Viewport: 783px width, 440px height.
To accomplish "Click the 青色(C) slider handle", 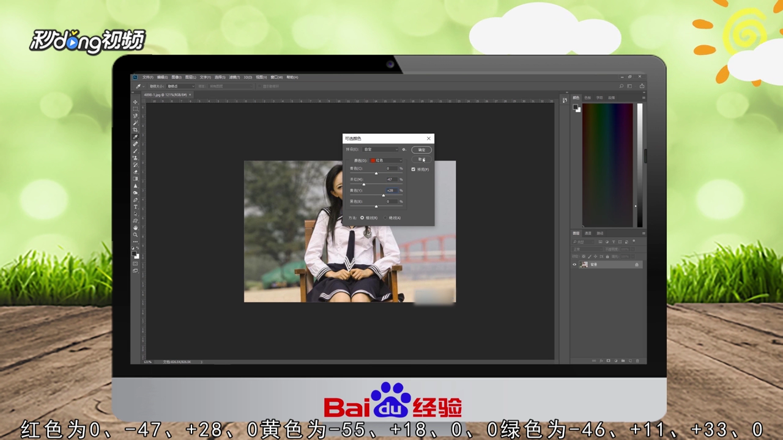I will pos(376,174).
